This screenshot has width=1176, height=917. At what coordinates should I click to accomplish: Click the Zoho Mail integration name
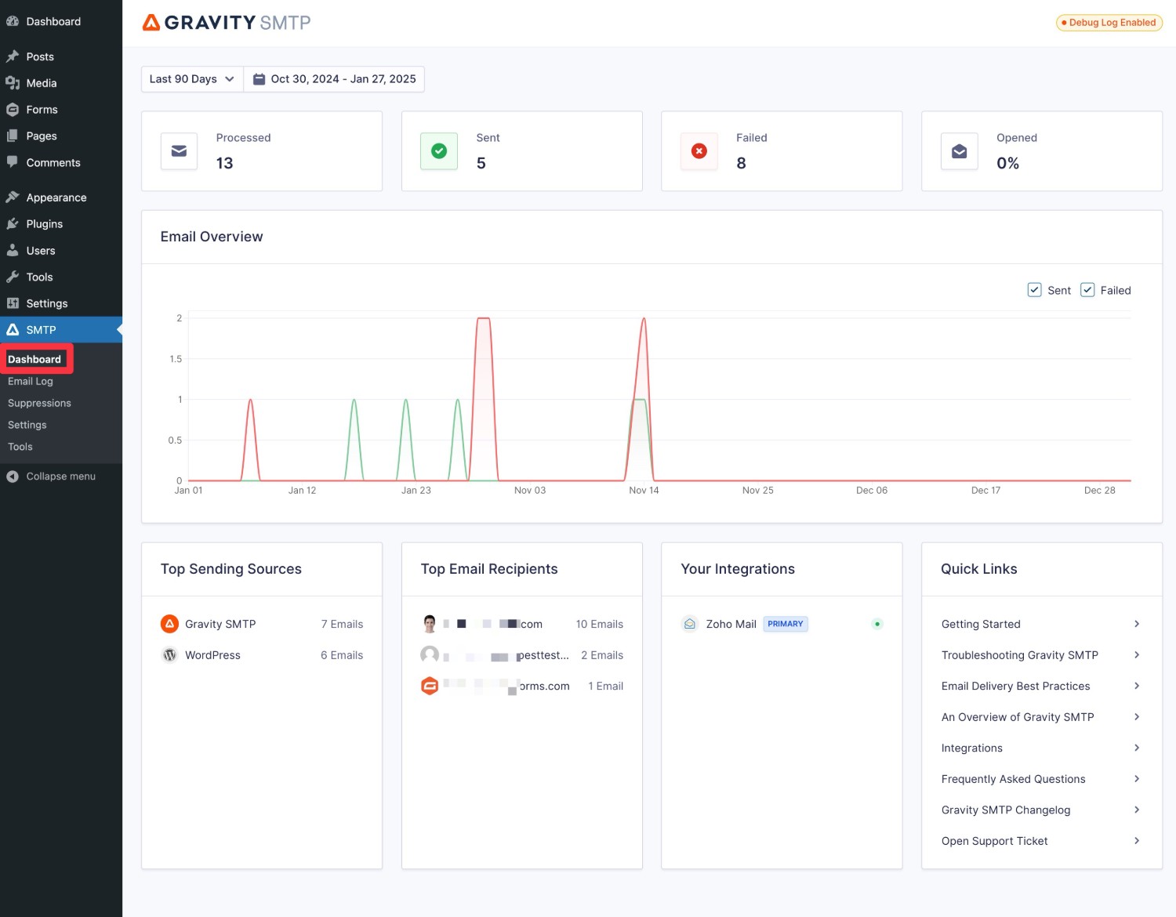tap(731, 624)
